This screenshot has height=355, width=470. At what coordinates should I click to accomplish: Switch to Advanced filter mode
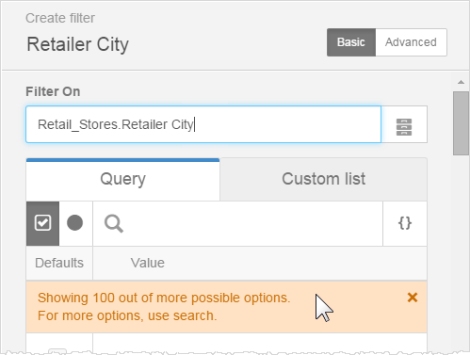tap(411, 42)
